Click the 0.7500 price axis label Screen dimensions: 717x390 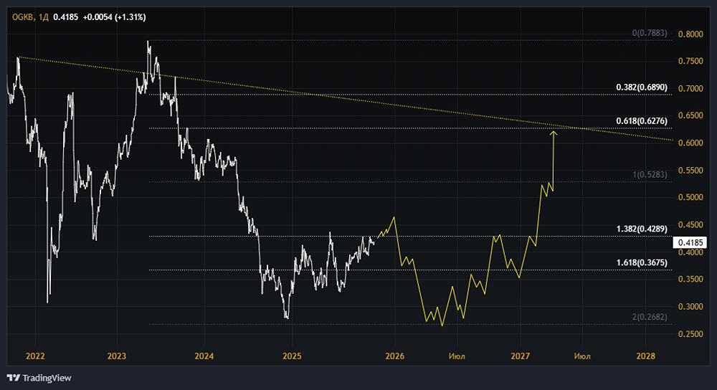tap(690, 61)
